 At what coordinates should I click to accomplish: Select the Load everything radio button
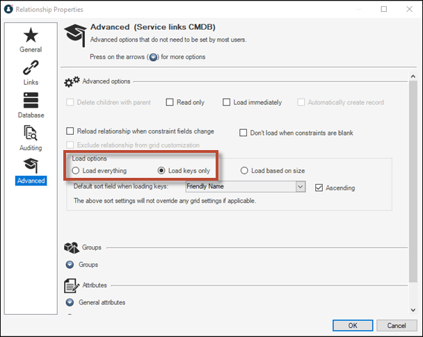point(76,171)
